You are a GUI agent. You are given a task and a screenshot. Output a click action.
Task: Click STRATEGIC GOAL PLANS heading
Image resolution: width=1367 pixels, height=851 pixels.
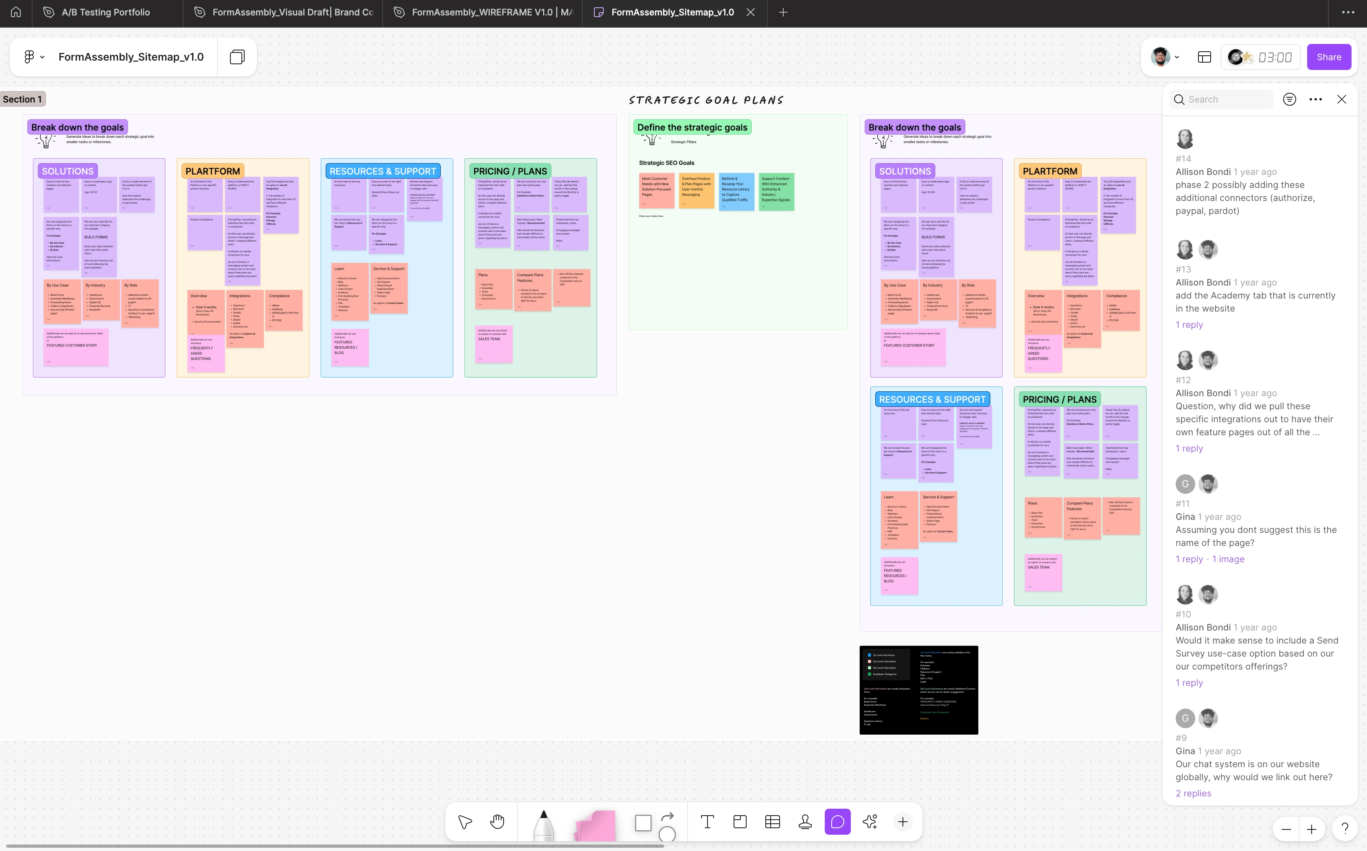pos(706,100)
